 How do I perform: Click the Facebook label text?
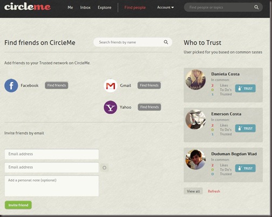[30, 85]
